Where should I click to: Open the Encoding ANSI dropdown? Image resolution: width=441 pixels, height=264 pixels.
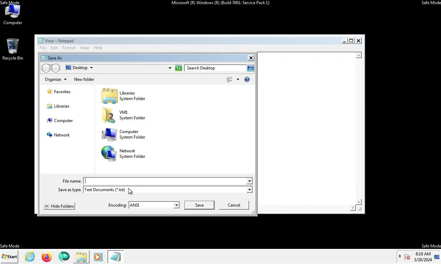(x=154, y=205)
